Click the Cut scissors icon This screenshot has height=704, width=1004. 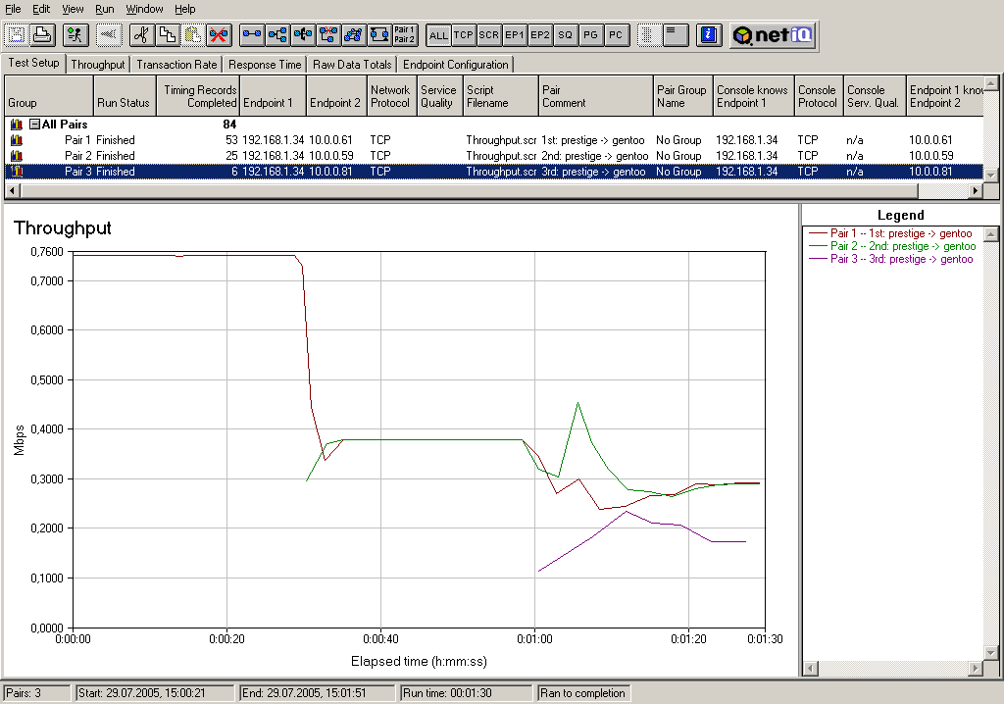tap(141, 34)
